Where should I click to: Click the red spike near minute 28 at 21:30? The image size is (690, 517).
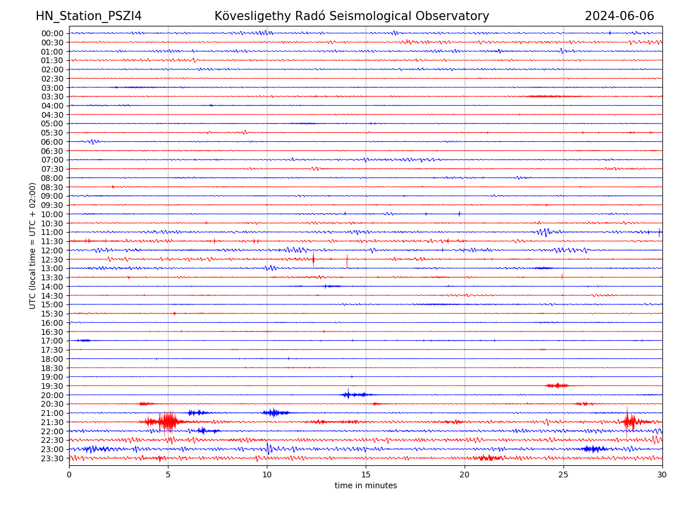point(628,421)
